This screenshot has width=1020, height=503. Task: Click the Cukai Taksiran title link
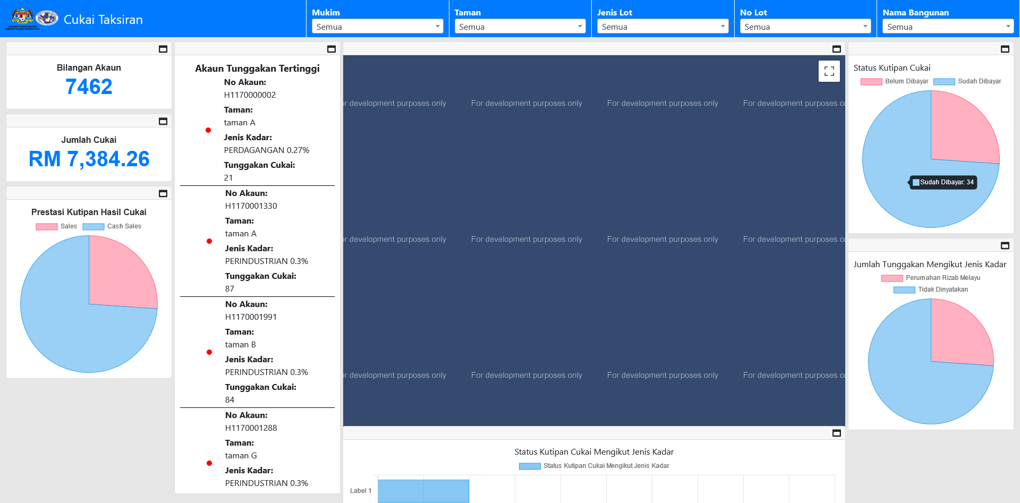point(103,20)
